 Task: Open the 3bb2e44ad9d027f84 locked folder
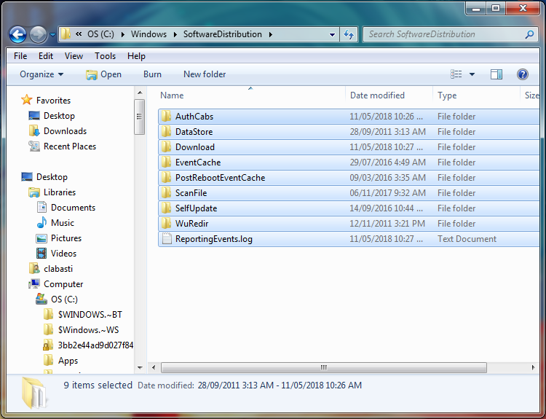[88, 346]
